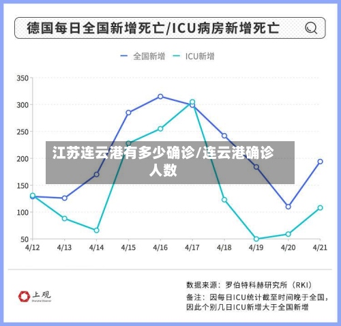Toggle the 全国新增 legend entry
The width and height of the screenshot is (341, 326).
pos(143,56)
